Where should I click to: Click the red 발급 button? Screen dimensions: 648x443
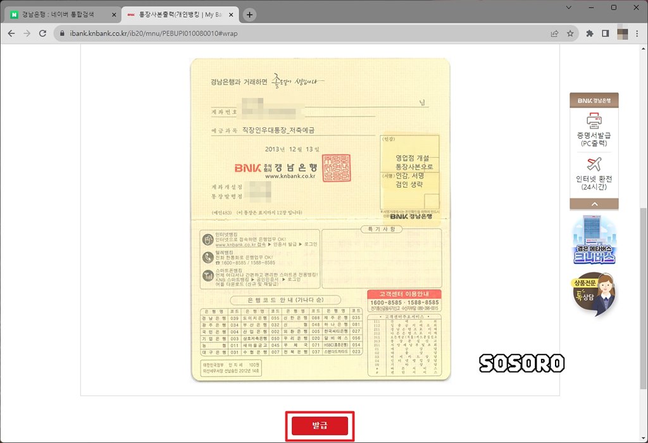(320, 426)
